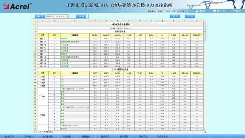This screenshot has height=138, width=245.
Task: Select the 电参量报表 worksheet tab
Action: 48,132
